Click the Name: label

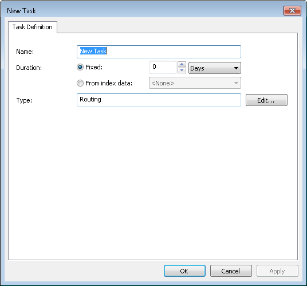[25, 52]
